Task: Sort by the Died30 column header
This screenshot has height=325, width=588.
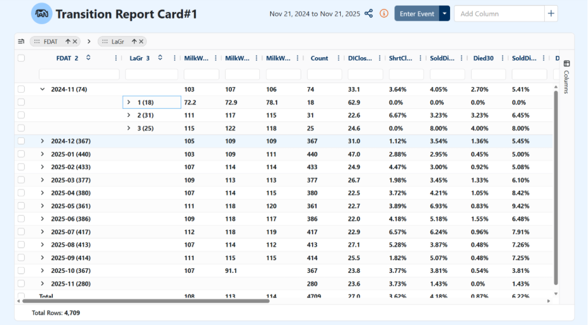Action: [483, 58]
